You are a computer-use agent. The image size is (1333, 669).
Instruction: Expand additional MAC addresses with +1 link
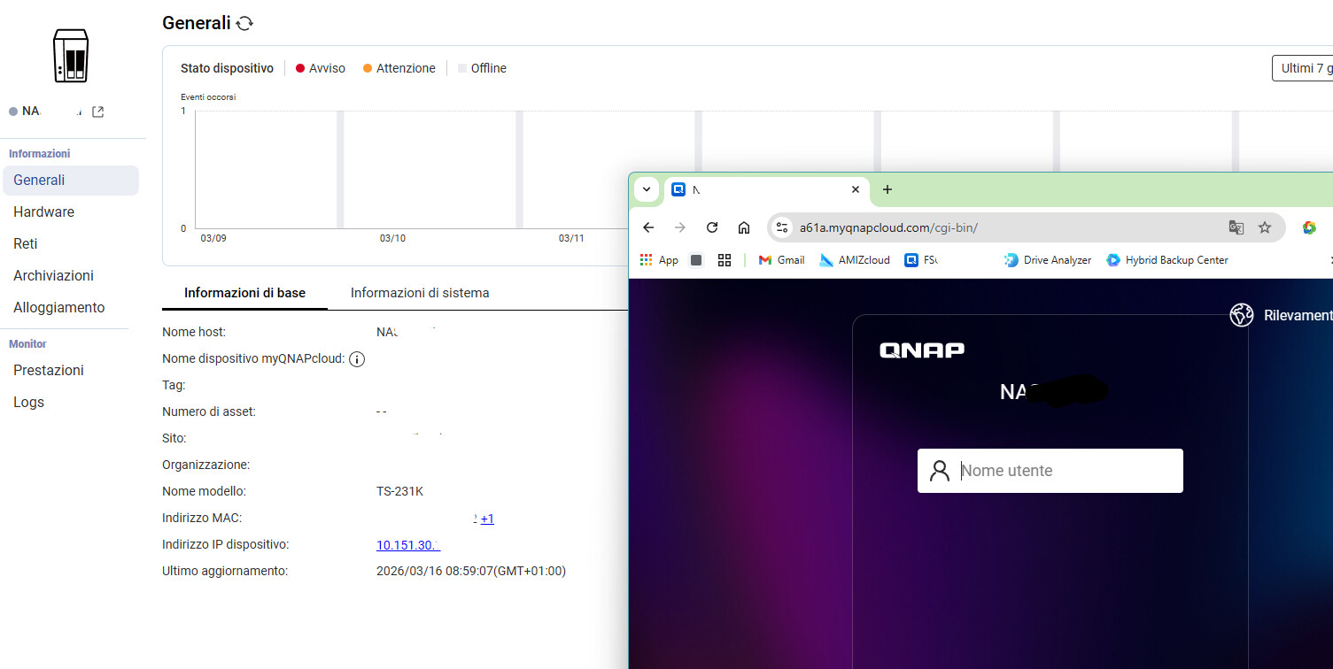click(487, 519)
